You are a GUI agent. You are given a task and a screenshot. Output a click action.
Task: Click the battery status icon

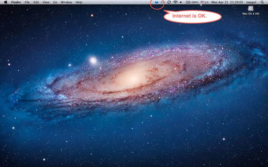pyautogui.click(x=188, y=2)
